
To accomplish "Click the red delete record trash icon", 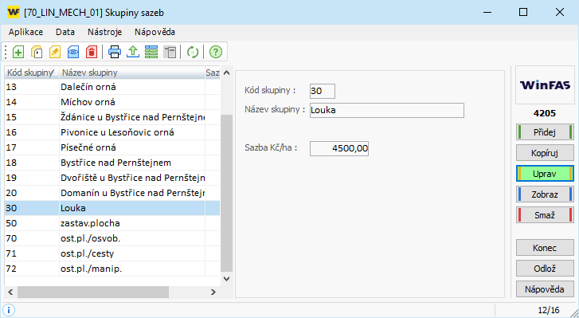I will (x=92, y=52).
